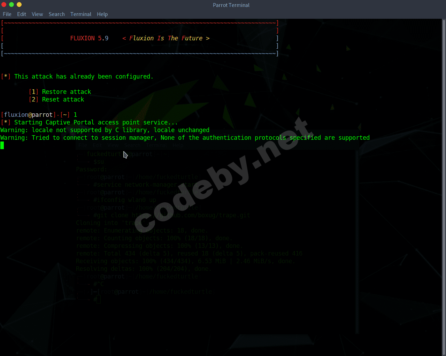Open the Search menu
Viewport: 446px width, 356px height.
pyautogui.click(x=56, y=14)
